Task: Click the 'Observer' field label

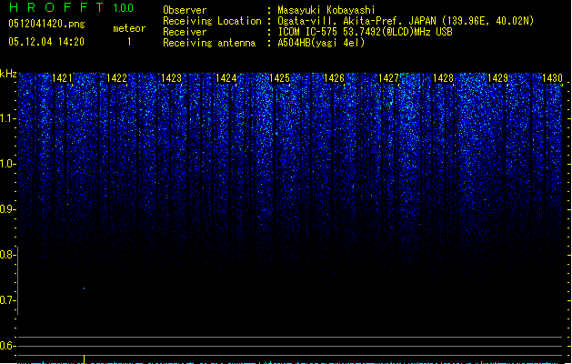Action: click(x=185, y=10)
